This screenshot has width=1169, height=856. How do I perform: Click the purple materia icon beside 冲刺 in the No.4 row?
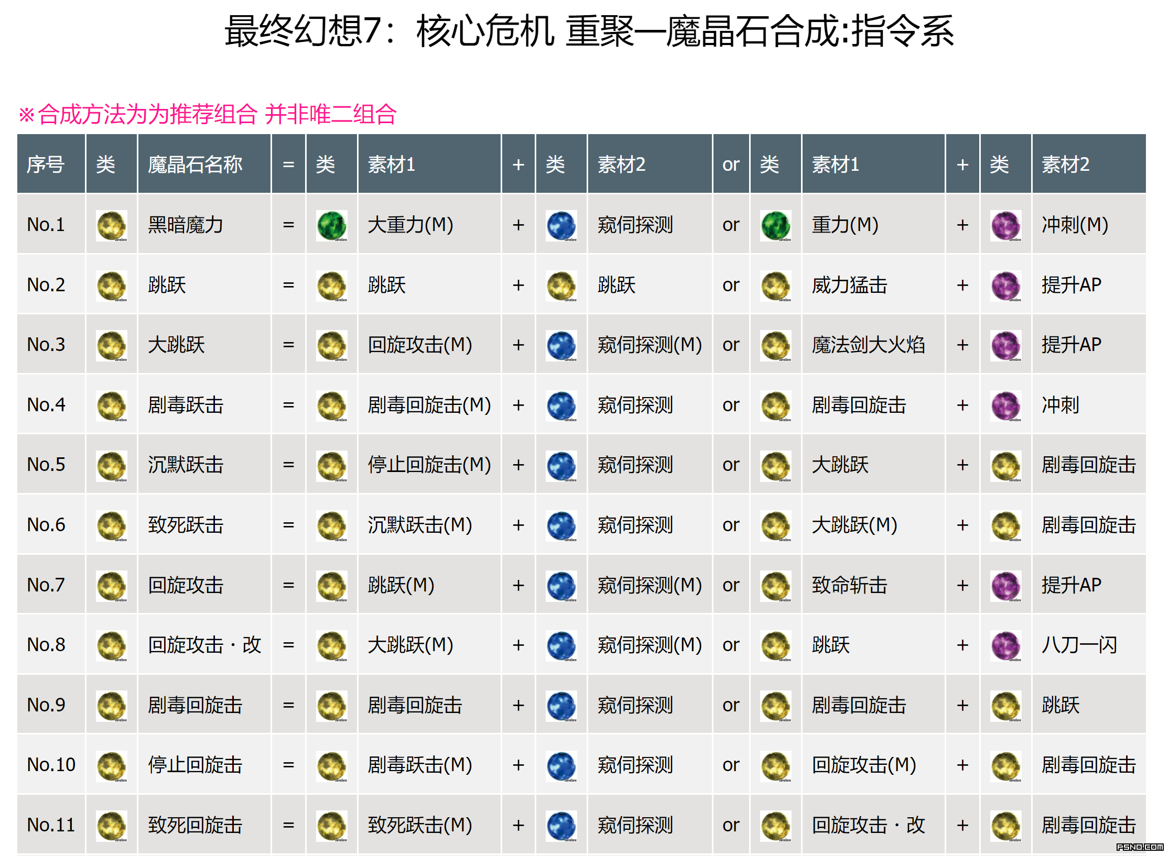tap(1006, 406)
